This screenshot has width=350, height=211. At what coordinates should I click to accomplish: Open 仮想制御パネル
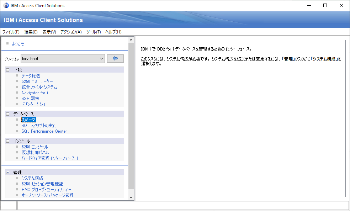point(35,153)
